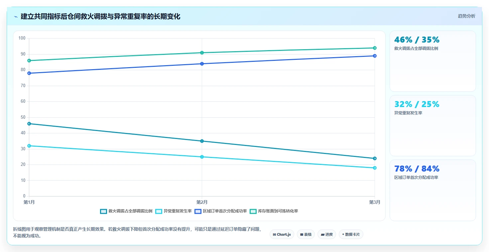
Task: Click the 首次分配成功率 point at 第3月 (89)
Action: pos(375,56)
